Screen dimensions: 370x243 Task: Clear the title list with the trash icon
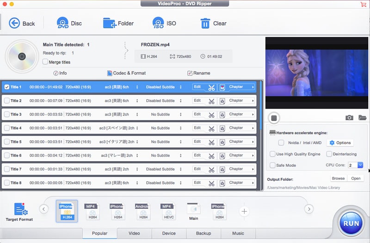(x=205, y=24)
